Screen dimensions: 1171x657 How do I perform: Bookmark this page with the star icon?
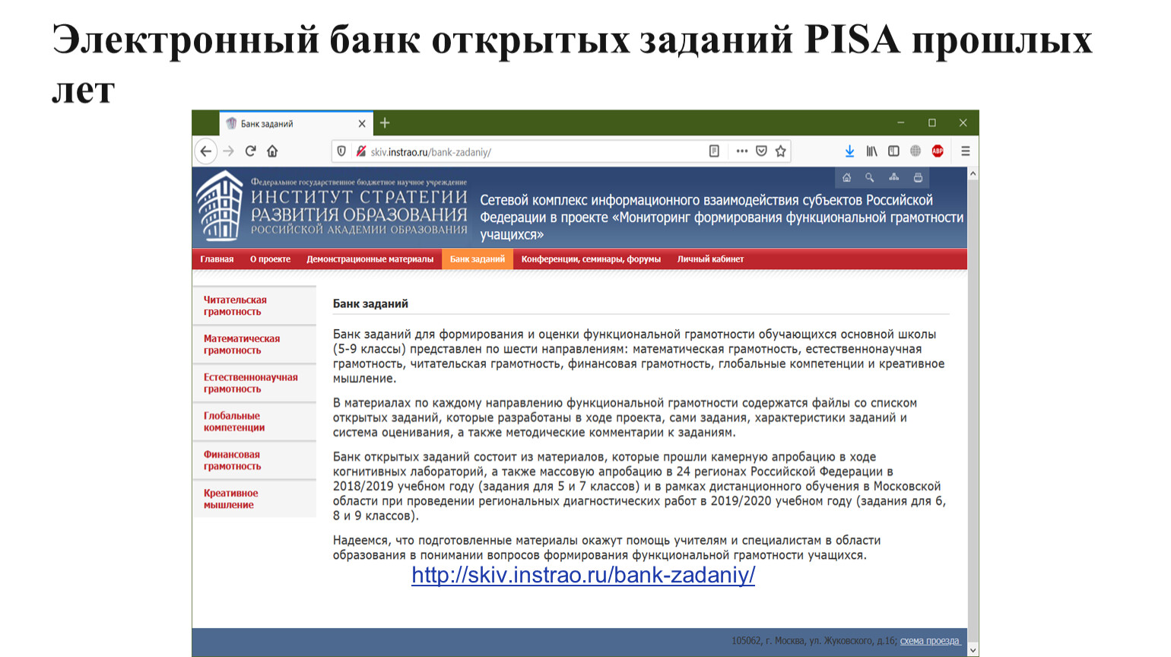(x=780, y=151)
